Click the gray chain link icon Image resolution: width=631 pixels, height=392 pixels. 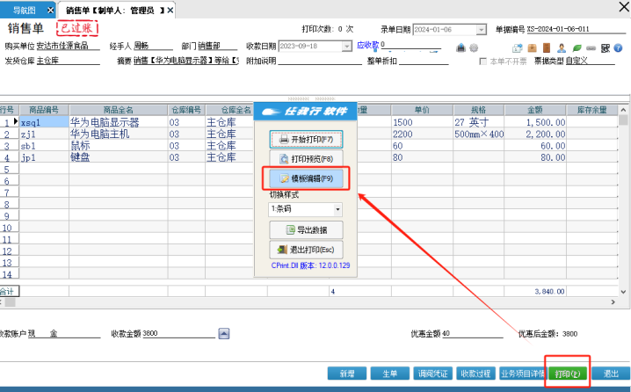pyautogui.click(x=591, y=48)
